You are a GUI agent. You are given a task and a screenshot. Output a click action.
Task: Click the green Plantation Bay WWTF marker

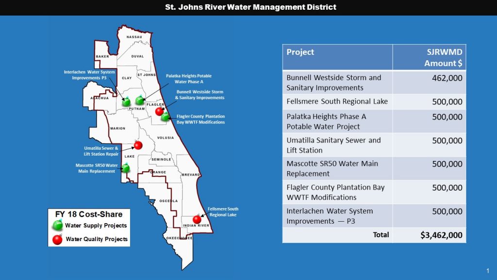tap(165, 117)
